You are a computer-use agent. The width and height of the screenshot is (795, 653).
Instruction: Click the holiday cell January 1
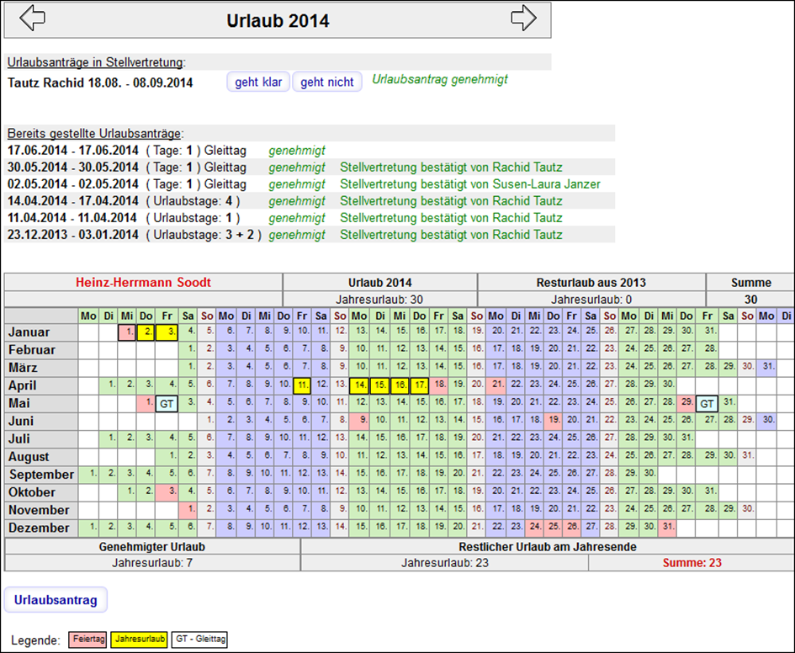(127, 332)
